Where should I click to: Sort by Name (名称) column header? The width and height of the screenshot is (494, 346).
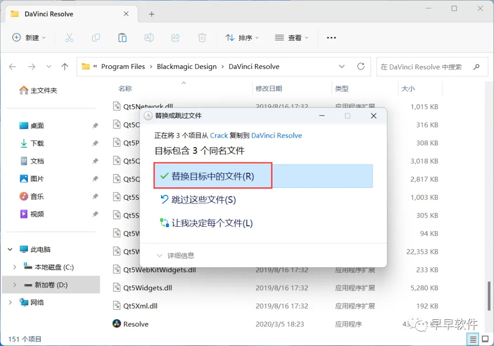point(125,89)
